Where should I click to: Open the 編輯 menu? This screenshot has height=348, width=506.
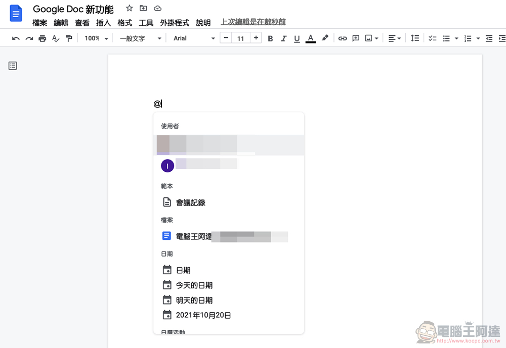(x=61, y=23)
